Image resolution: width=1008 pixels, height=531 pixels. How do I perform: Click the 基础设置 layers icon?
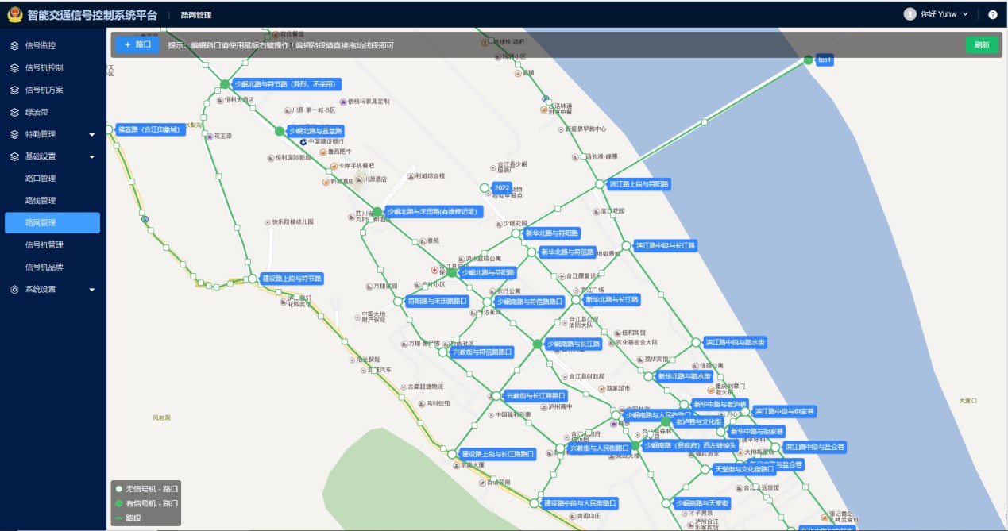14,156
